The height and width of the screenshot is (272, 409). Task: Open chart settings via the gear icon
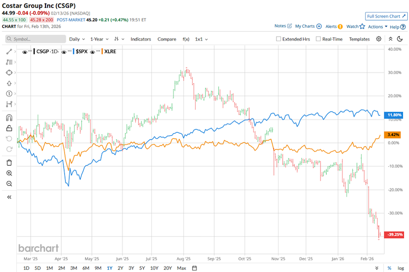pos(379,39)
